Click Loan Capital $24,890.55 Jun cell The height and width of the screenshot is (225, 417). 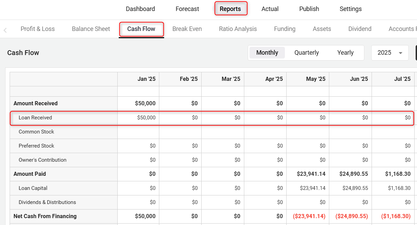[x=351, y=188]
